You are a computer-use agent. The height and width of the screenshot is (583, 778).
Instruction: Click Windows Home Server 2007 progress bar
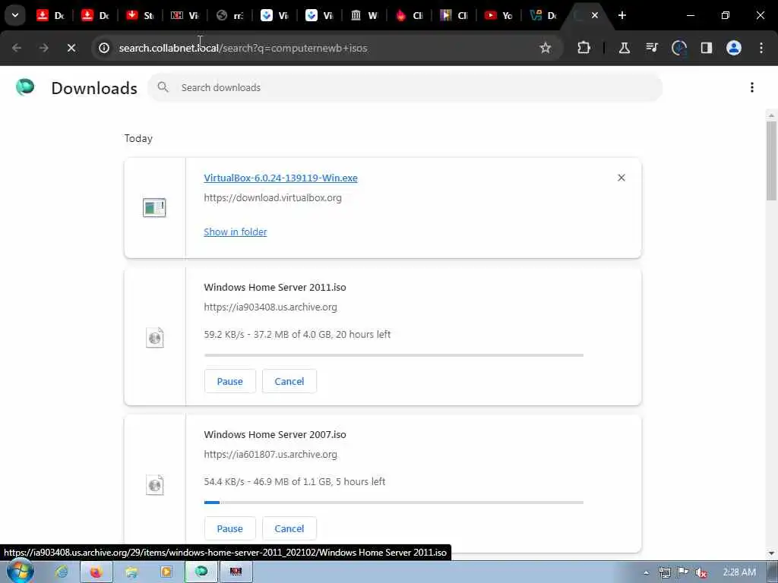[x=394, y=503]
